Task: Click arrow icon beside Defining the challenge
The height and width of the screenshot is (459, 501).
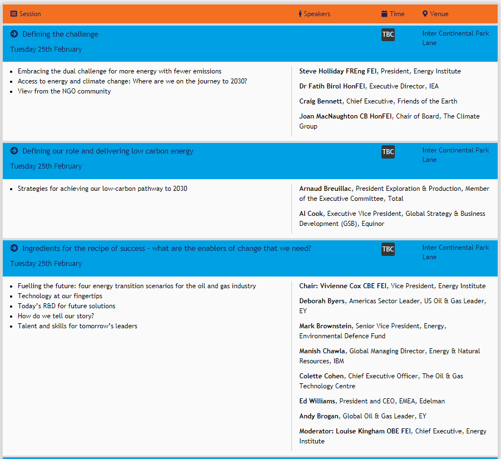Action: (14, 34)
